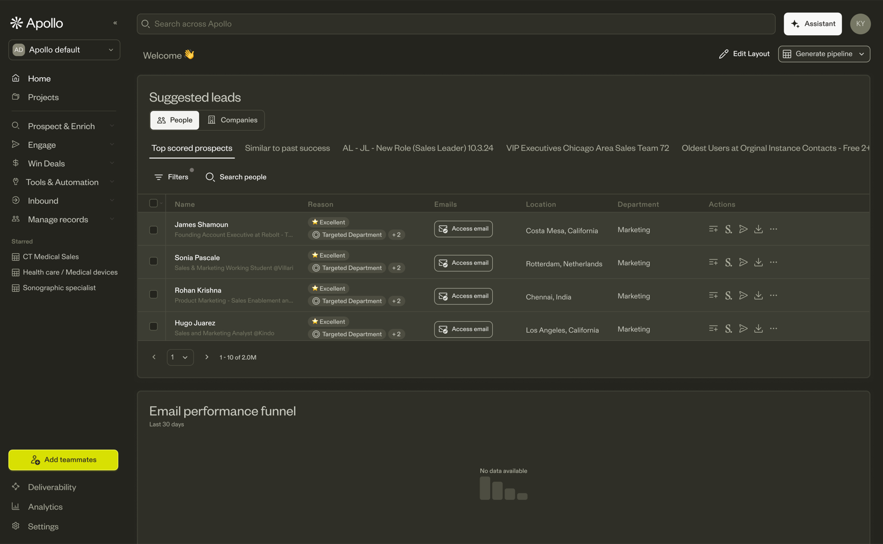Send email to Rohan Krishna

[743, 295]
